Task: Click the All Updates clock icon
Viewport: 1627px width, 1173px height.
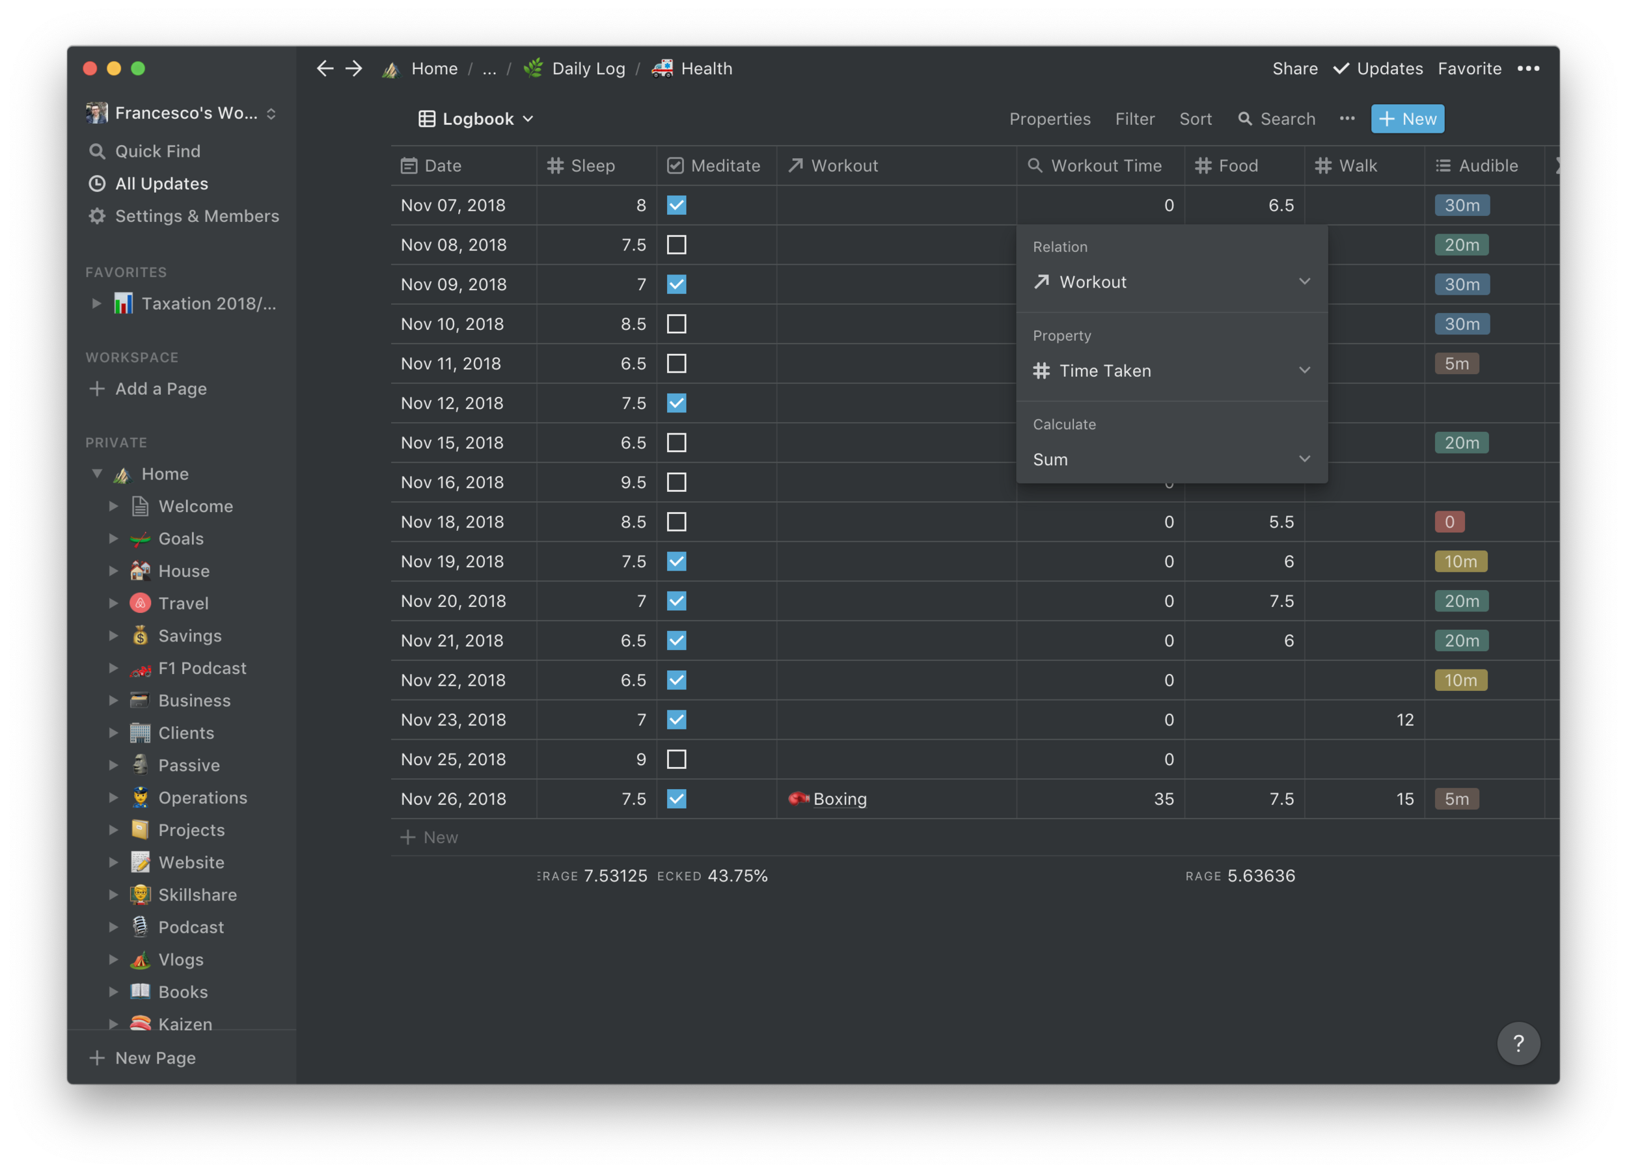Action: click(97, 183)
